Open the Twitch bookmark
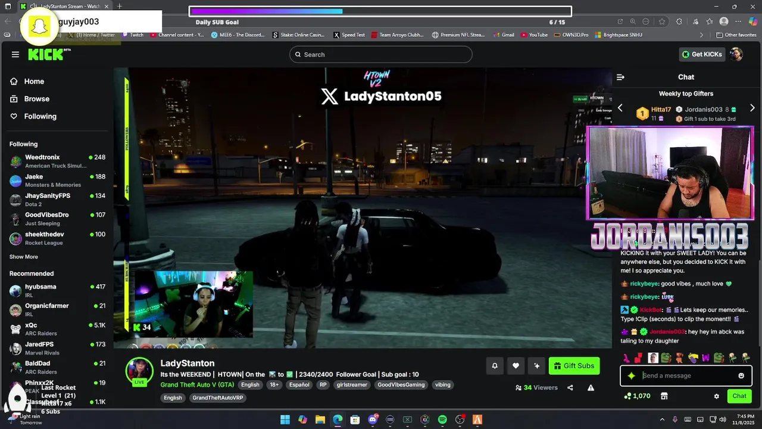Screen dimensions: 762x429 coord(133,35)
